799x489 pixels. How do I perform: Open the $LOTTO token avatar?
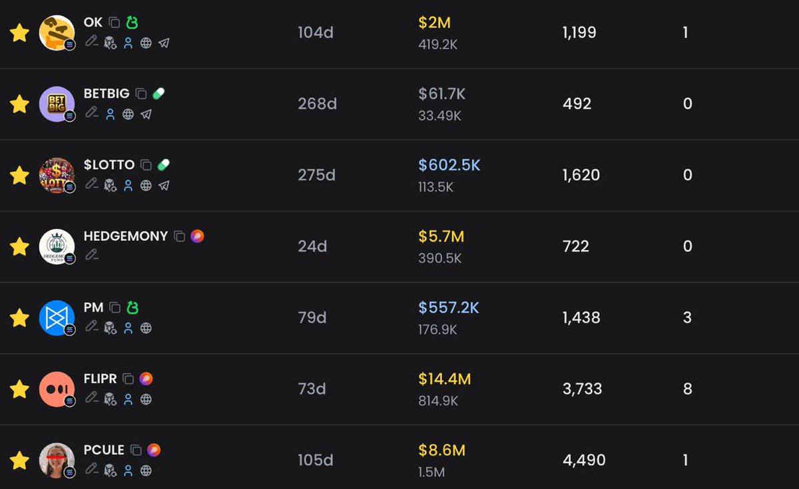coord(57,175)
